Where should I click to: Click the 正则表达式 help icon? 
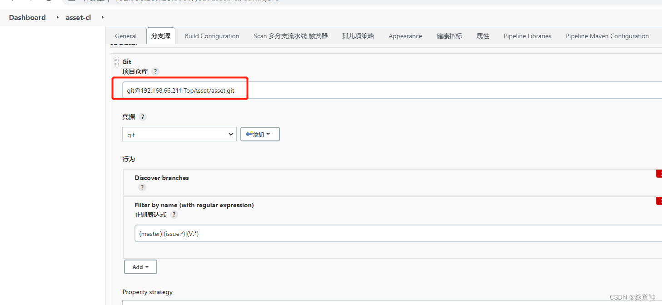pos(174,215)
